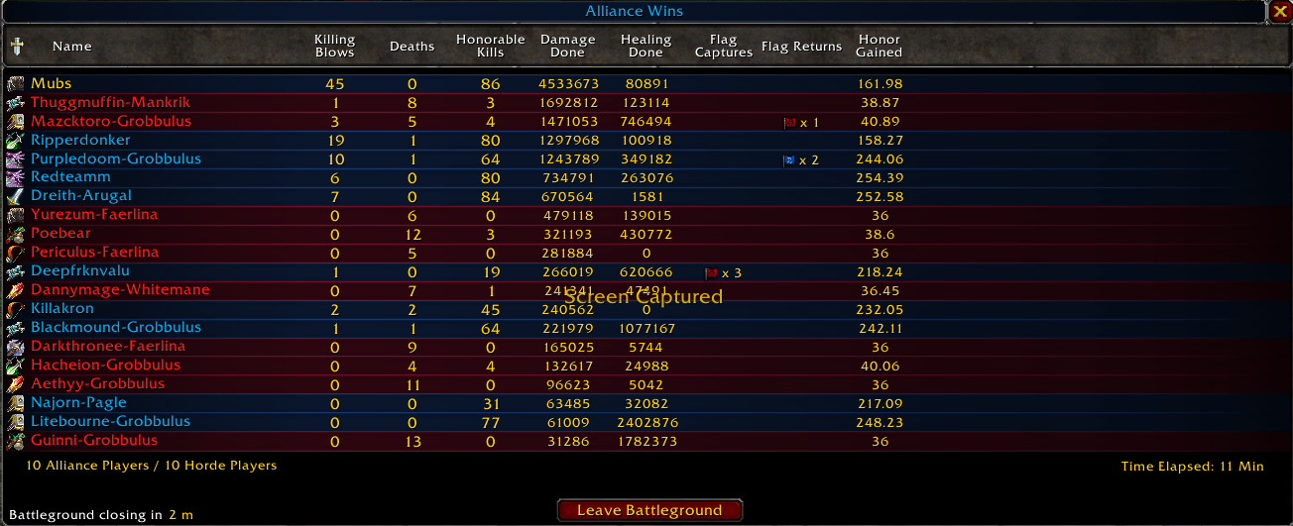Sort by Honorable Kills header
This screenshot has height=526, width=1293.
pos(490,47)
